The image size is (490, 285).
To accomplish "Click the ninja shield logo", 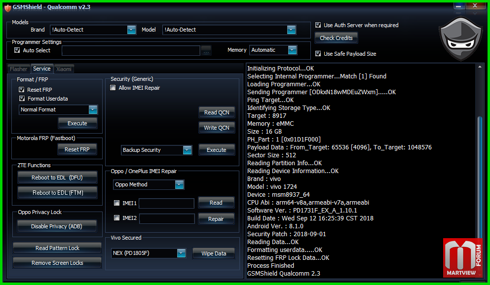I will (460, 39).
